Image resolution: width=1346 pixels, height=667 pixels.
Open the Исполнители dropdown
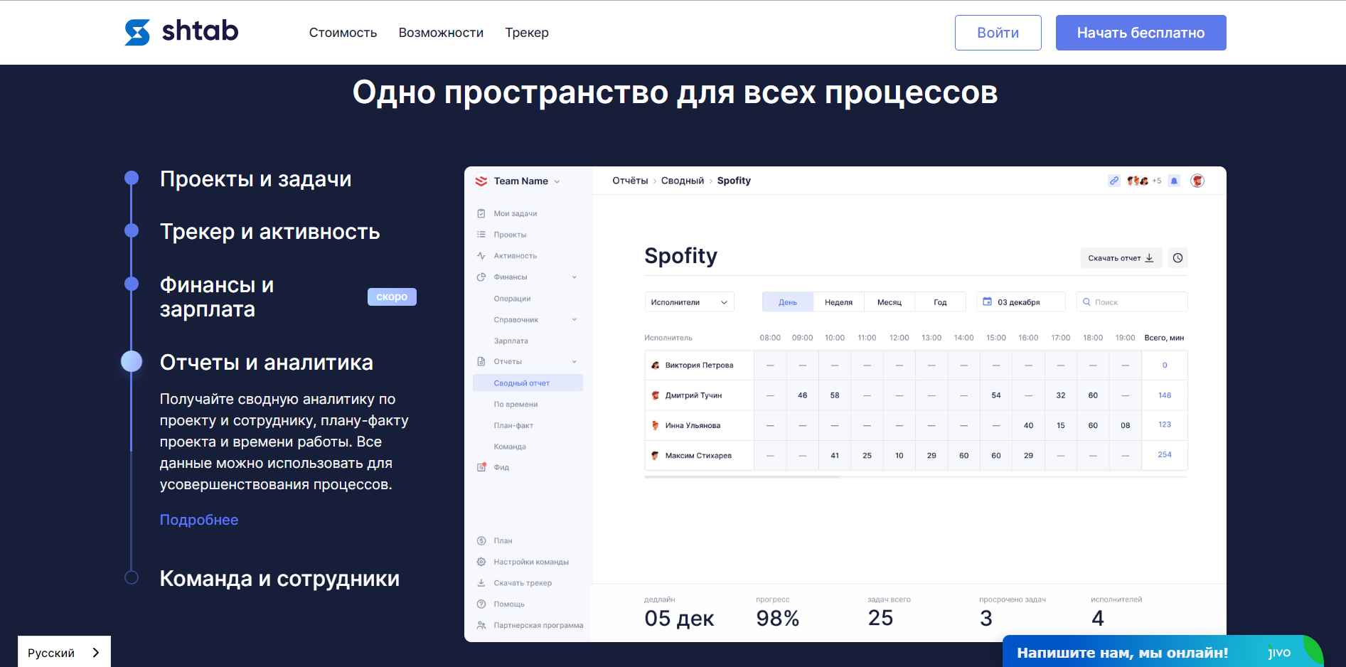pyautogui.click(x=688, y=302)
